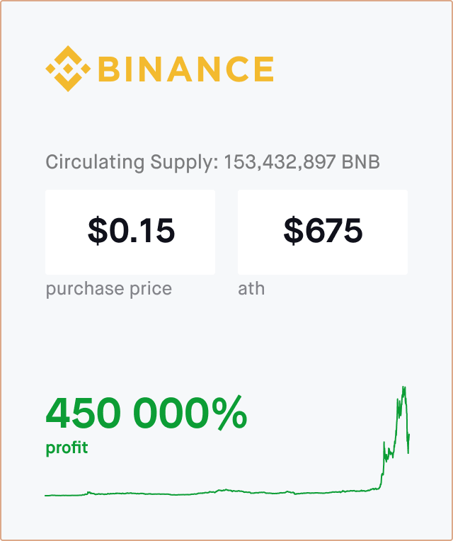Click the 153,432,897 BNB supply value
The width and height of the screenshot is (453, 541).
(x=302, y=162)
